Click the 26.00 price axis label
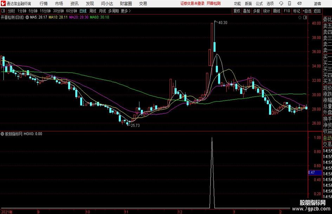The width and height of the screenshot is (332, 214). (317, 123)
